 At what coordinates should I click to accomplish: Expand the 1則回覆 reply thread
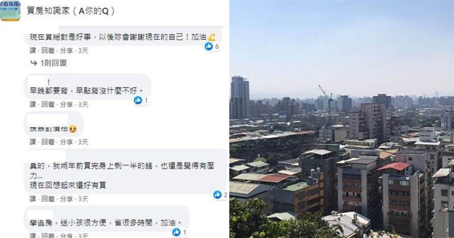pyautogui.click(x=53, y=63)
